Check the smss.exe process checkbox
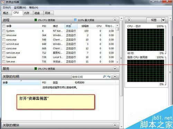The width and height of the screenshot is (173, 129). [4, 35]
